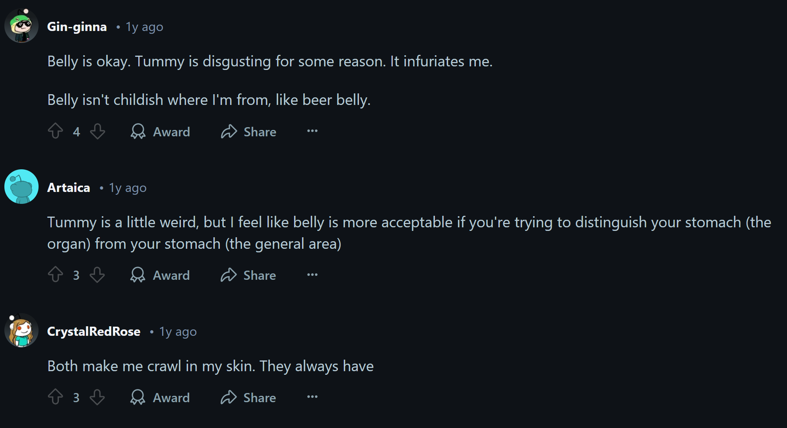787x428 pixels.
Task: Share Gin-ginna's comment
Action: (248, 132)
